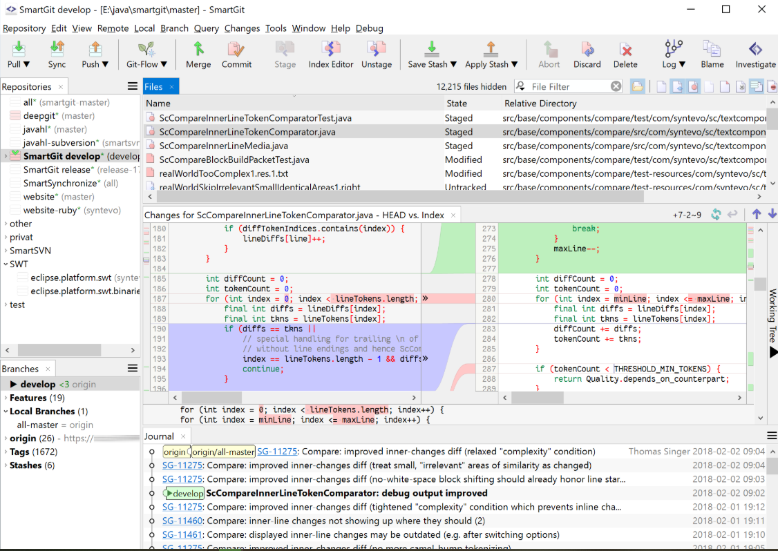Click the Commit toolbar icon
The image size is (778, 551).
tap(236, 48)
